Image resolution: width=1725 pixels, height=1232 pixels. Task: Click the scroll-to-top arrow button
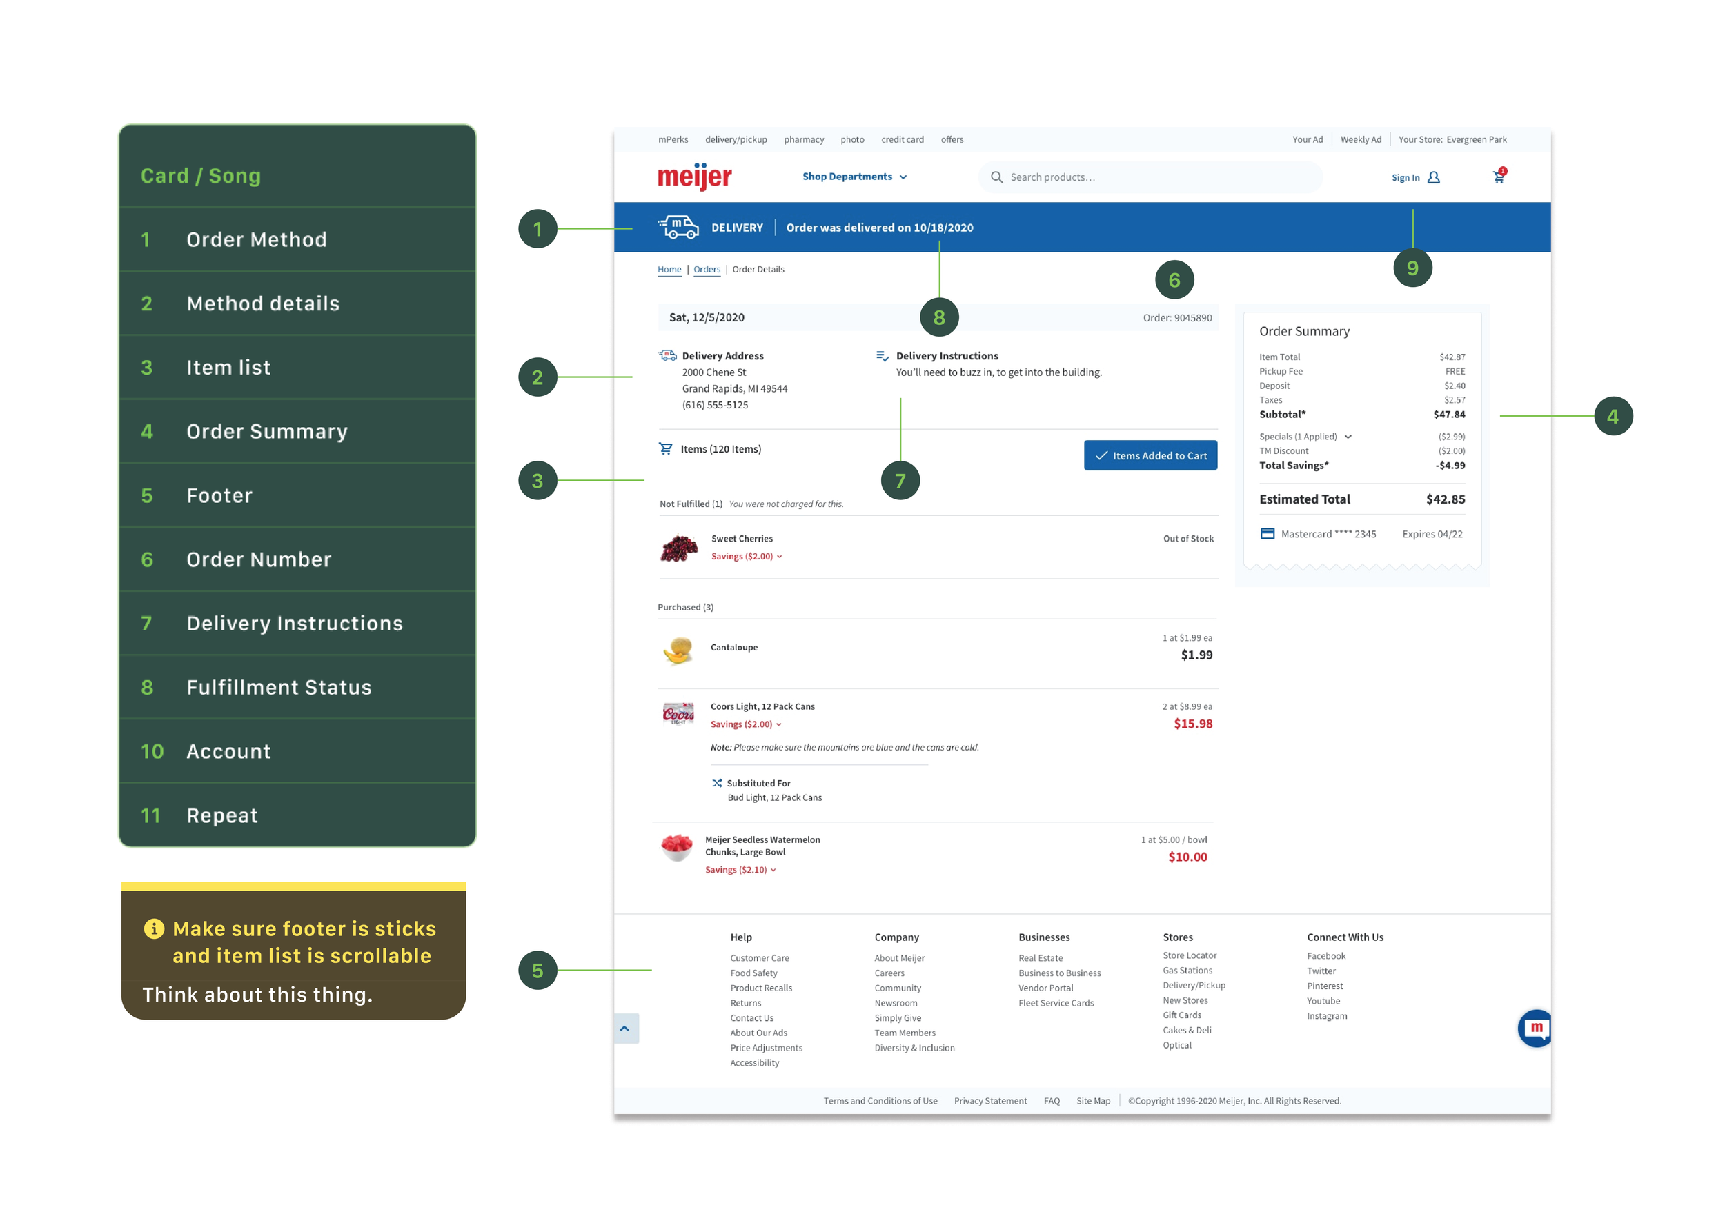[x=625, y=1029]
